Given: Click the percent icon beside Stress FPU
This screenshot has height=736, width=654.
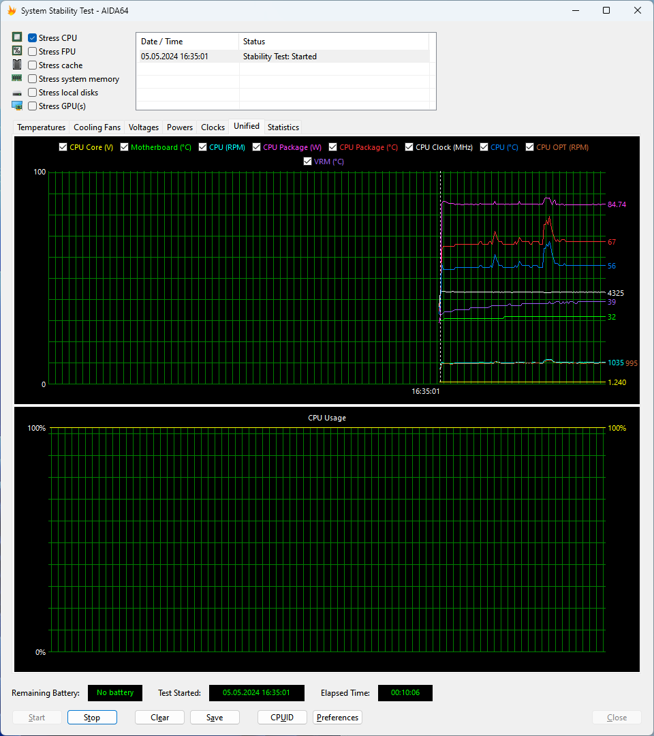Looking at the screenshot, I should pos(17,50).
